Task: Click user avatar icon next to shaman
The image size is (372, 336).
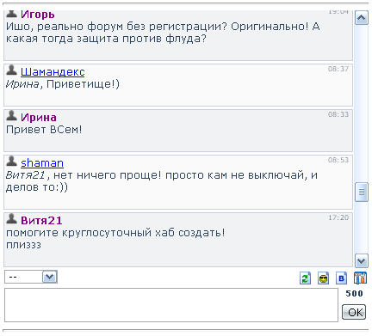Action: click(x=11, y=161)
